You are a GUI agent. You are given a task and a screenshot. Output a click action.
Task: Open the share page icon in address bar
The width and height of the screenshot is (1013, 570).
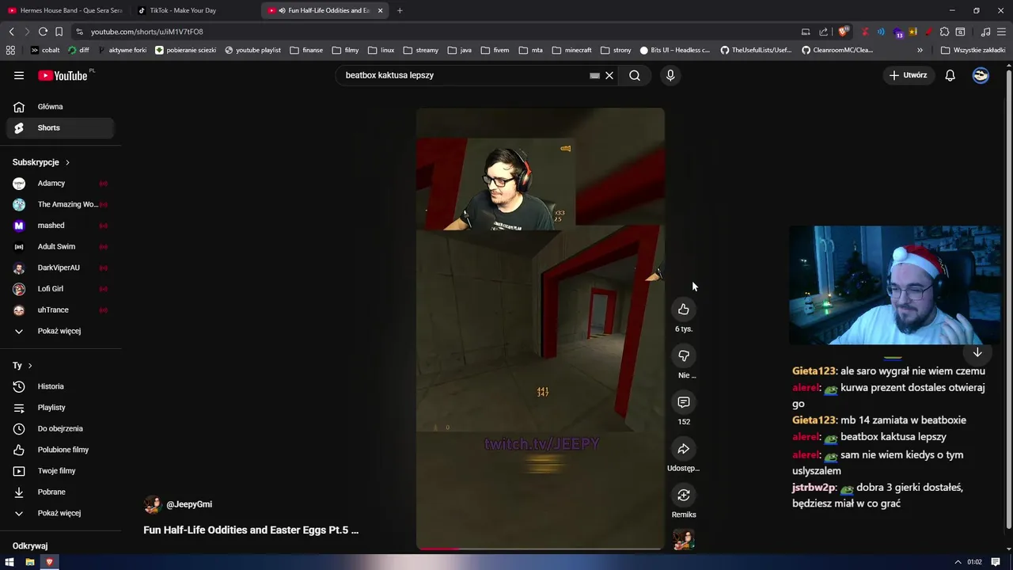point(824,32)
